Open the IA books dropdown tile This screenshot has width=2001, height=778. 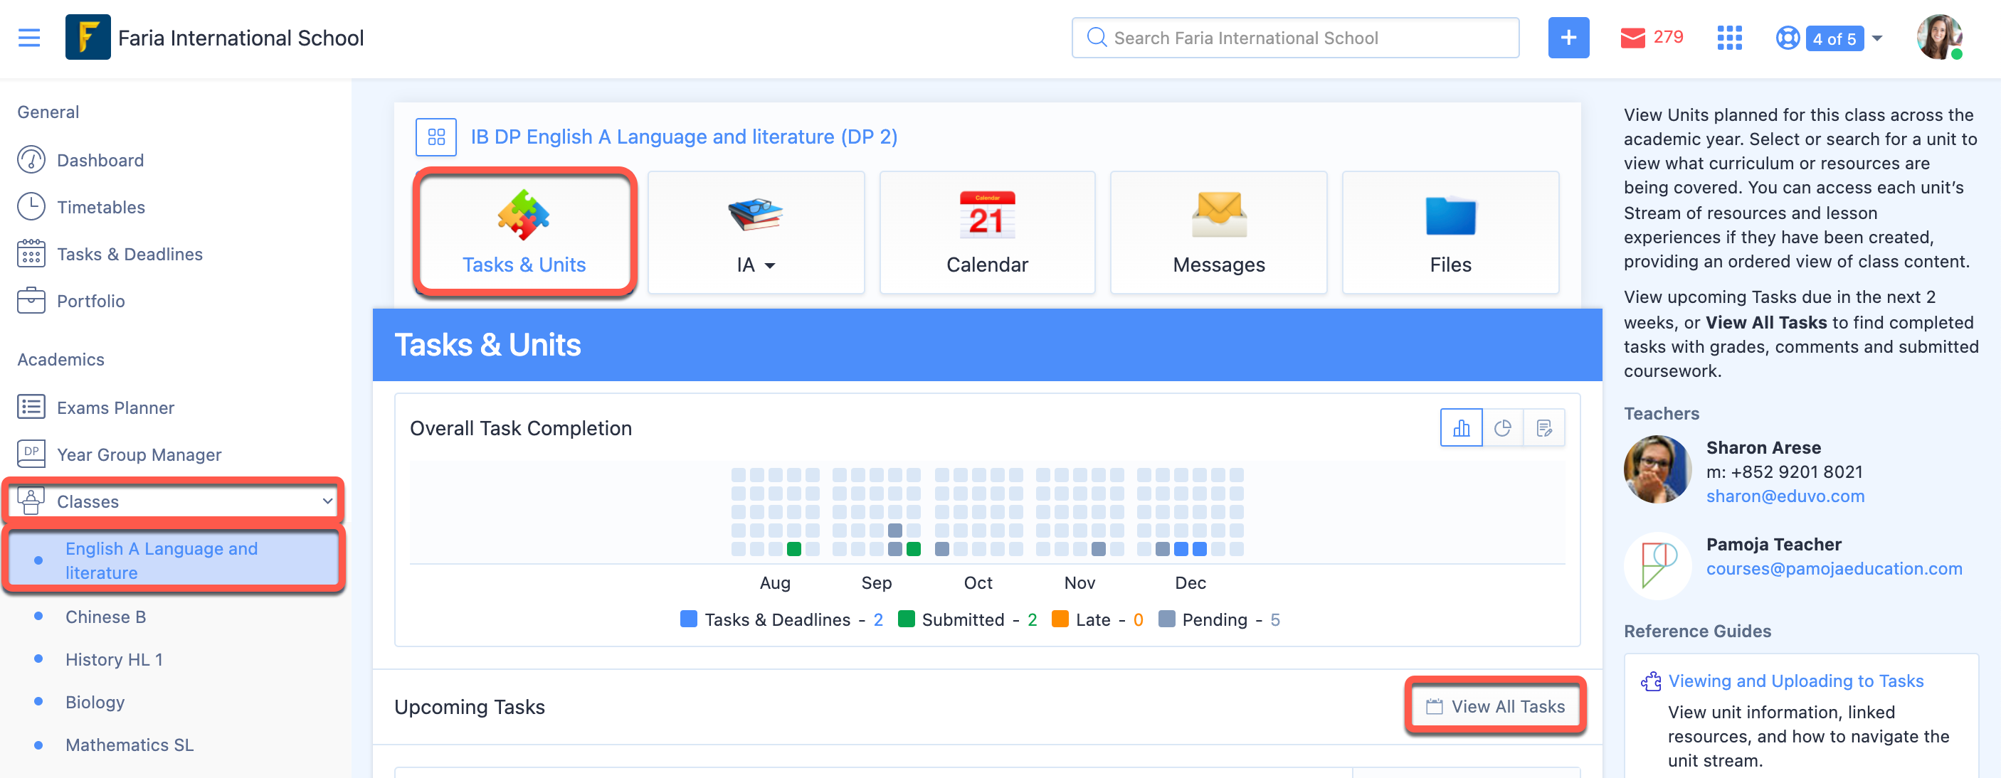pos(756,232)
